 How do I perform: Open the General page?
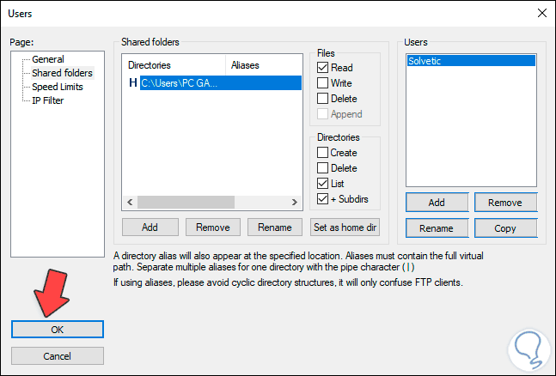click(x=48, y=59)
